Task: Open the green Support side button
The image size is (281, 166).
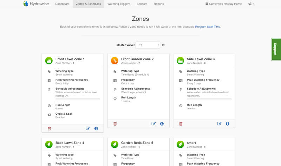Action: pos(276,49)
